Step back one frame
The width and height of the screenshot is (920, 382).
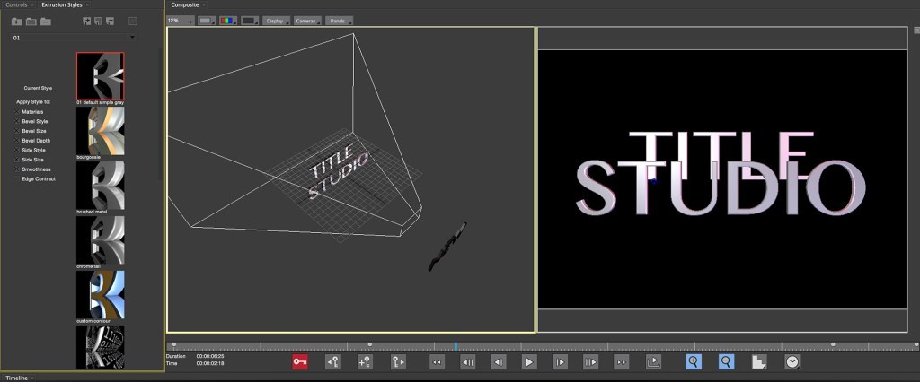(x=498, y=361)
